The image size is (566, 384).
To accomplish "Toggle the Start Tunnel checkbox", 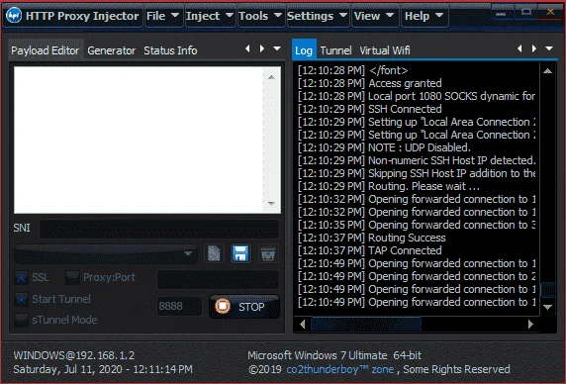I will pyautogui.click(x=21, y=299).
